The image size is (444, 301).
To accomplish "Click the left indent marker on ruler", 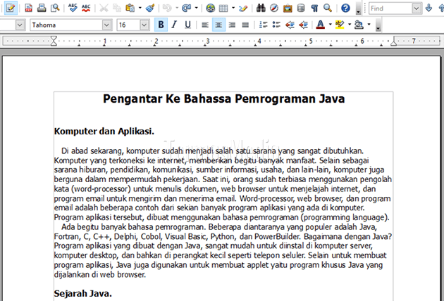I will (54, 41).
